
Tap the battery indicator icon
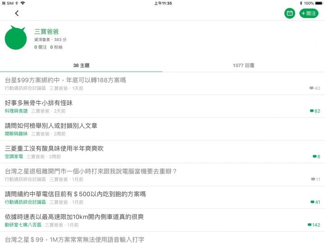(319, 3)
